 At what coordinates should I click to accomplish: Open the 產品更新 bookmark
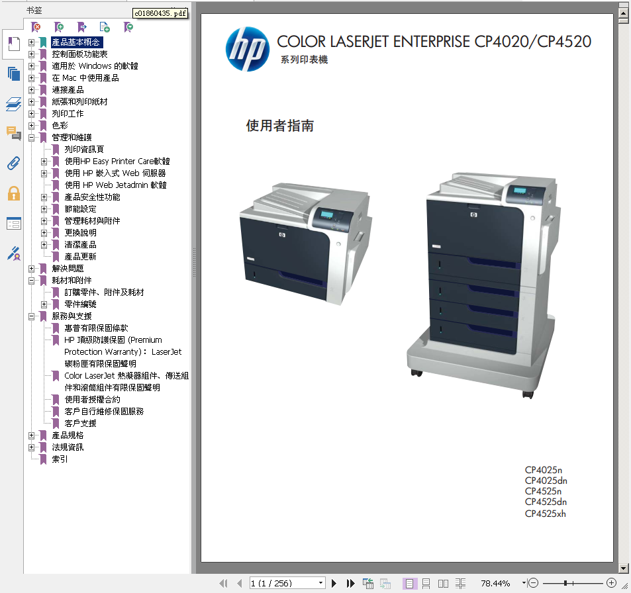point(81,257)
